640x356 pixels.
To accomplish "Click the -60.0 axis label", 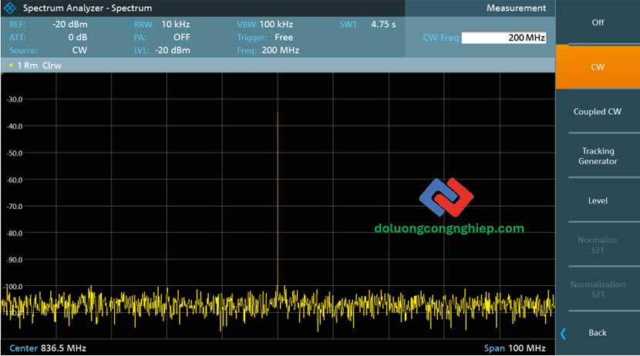I will pos(15,180).
